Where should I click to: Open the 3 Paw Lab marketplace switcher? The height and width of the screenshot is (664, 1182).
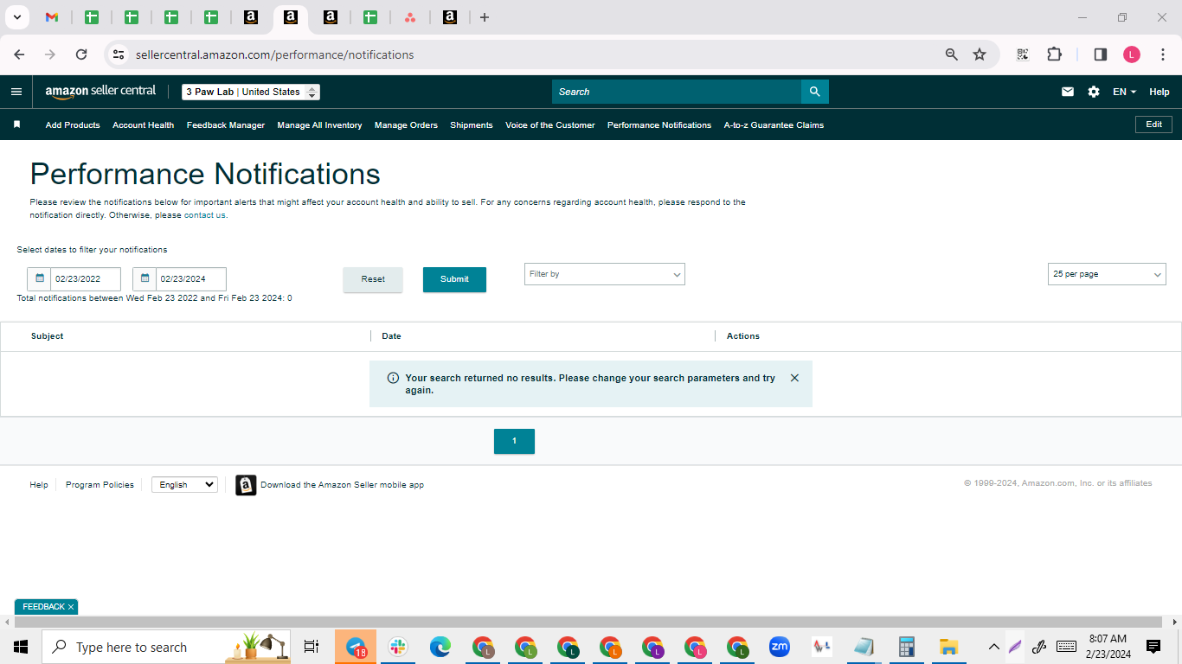tap(251, 92)
